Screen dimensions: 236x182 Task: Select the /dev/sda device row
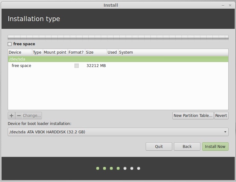click(118, 59)
